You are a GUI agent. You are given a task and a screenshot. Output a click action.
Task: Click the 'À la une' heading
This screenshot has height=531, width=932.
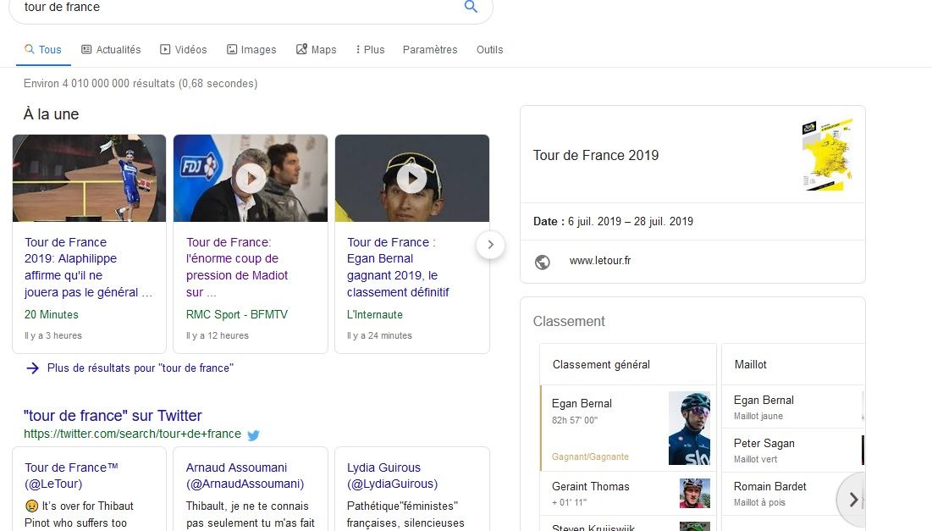51,114
